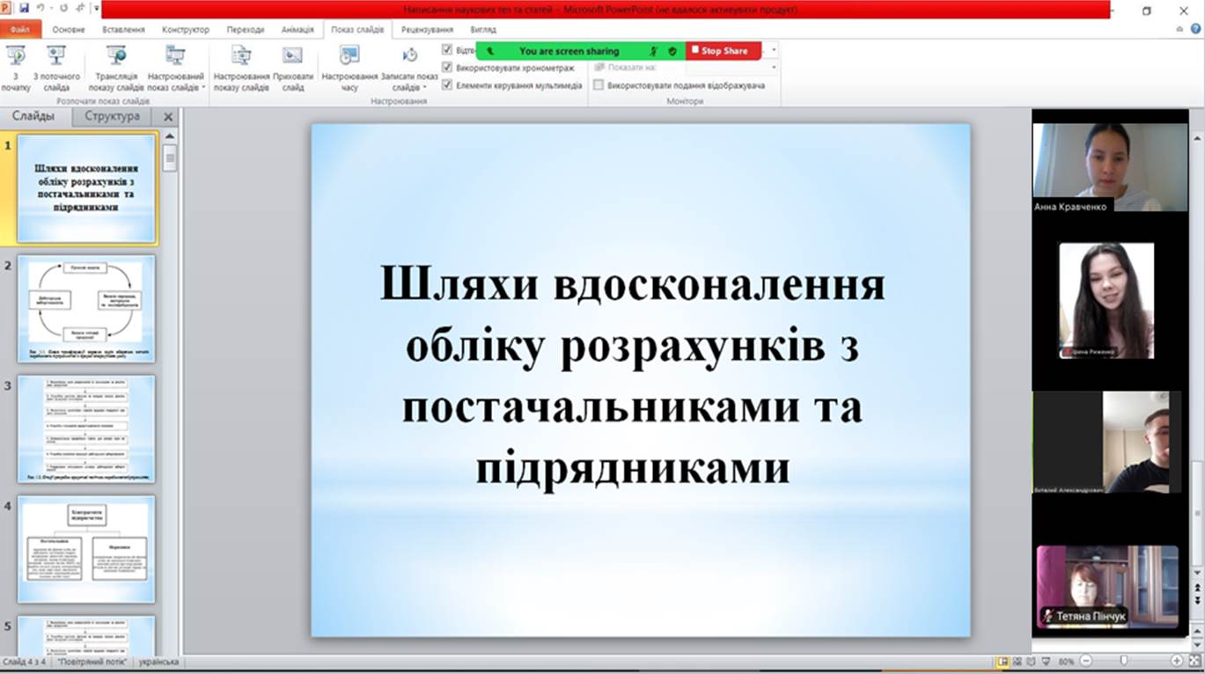Viewport: 1205px width, 674px height.
Task: Select slide 4 thumbnail in slides pane
Action: pyautogui.click(x=86, y=549)
